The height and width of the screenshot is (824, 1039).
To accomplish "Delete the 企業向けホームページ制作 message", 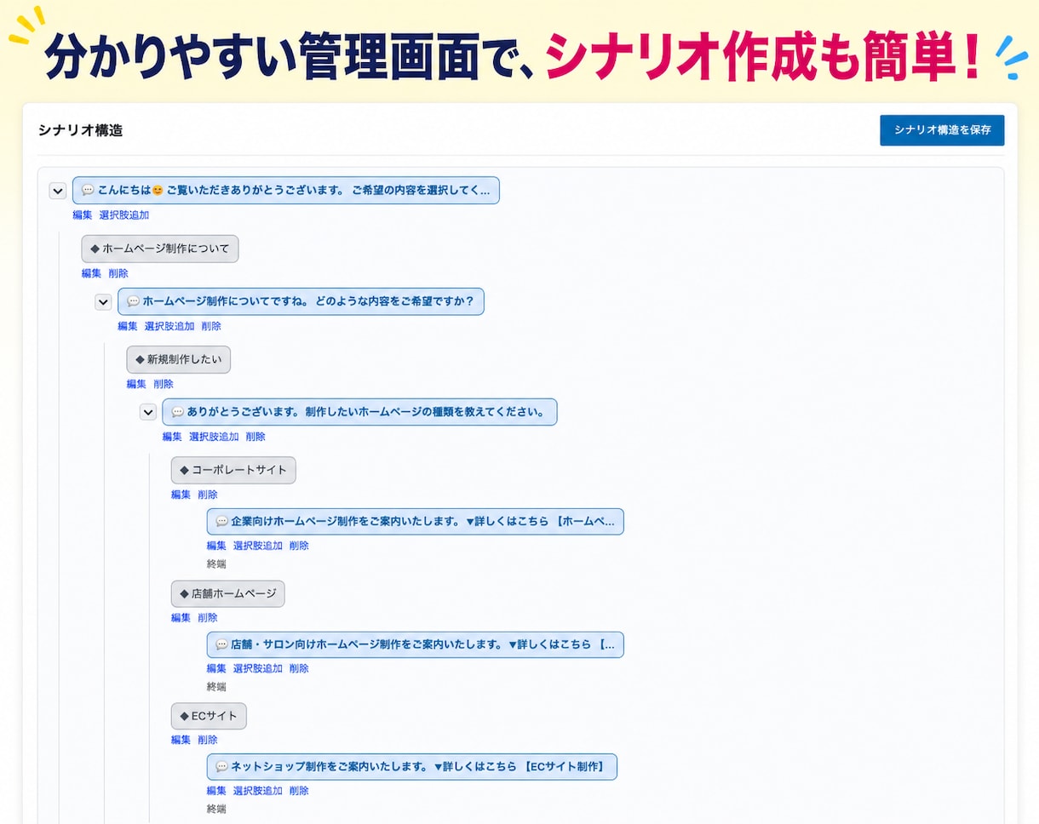I will [x=299, y=546].
